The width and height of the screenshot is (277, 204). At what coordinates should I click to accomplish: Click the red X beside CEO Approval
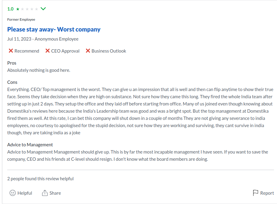click(x=48, y=51)
